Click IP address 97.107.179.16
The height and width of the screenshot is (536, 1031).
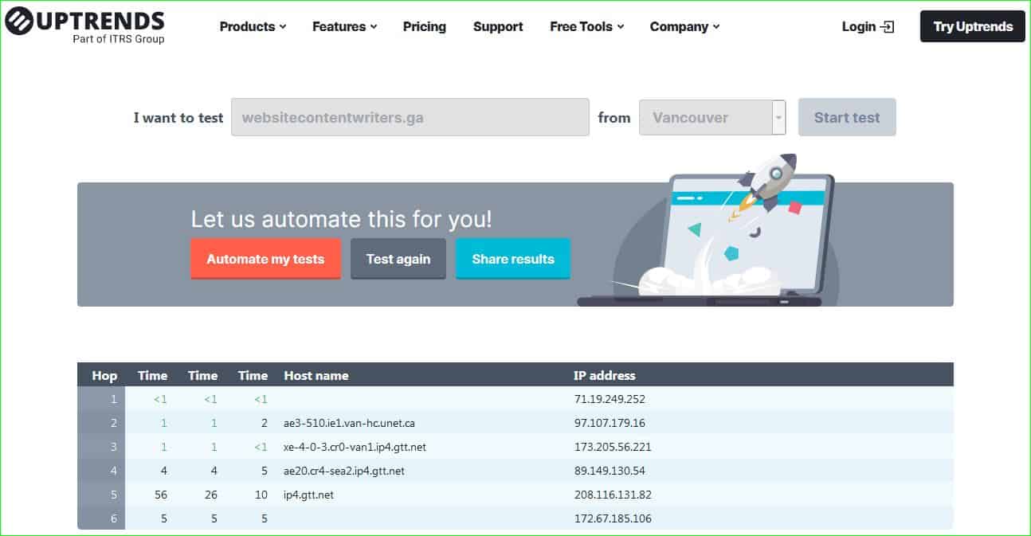point(610,423)
